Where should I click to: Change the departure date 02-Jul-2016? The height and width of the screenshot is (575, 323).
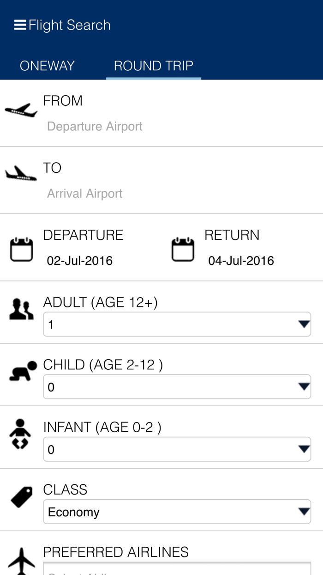pos(80,260)
